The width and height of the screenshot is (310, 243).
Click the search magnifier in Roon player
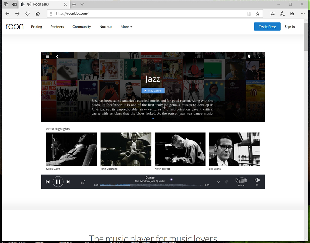coord(258,57)
